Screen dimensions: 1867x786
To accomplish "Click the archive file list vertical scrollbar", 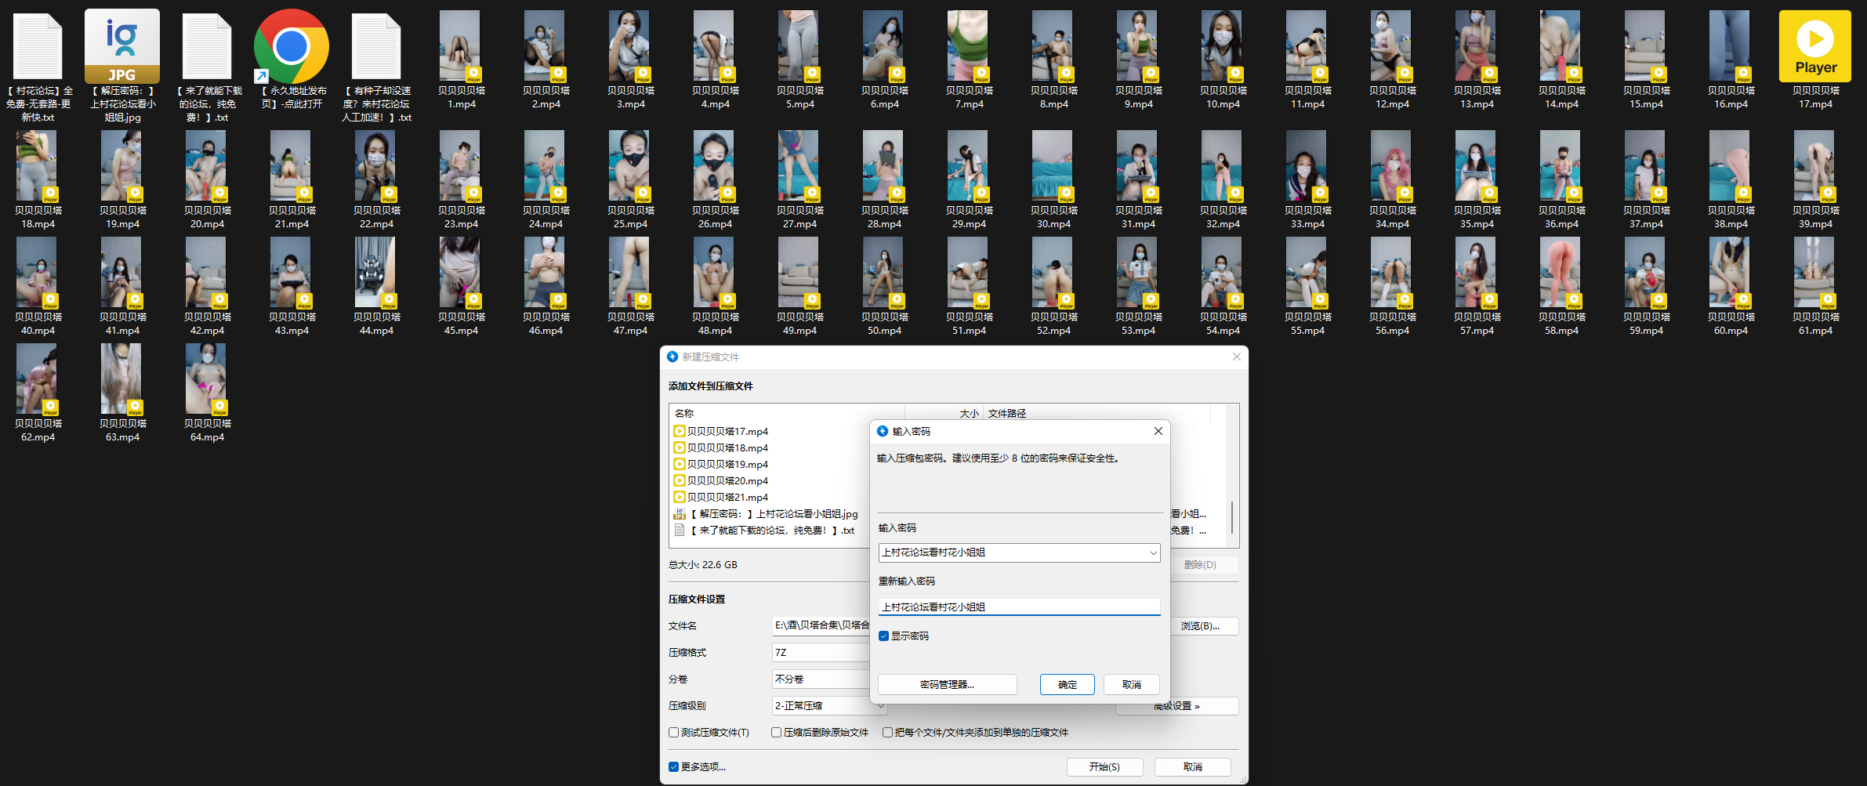I will click(1232, 517).
